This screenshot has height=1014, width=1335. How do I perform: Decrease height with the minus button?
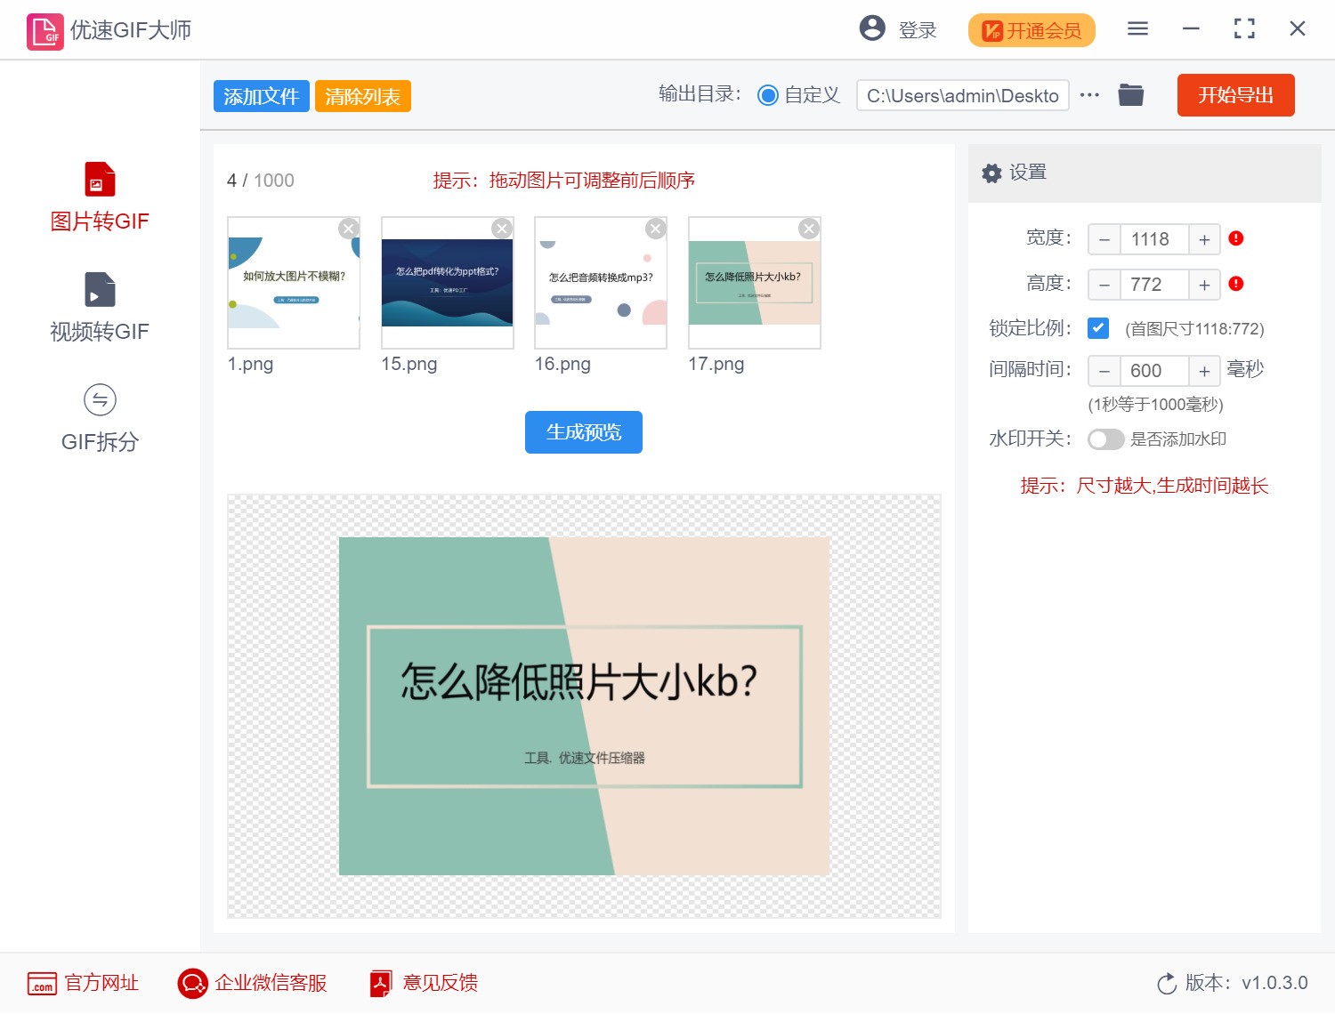click(1104, 285)
